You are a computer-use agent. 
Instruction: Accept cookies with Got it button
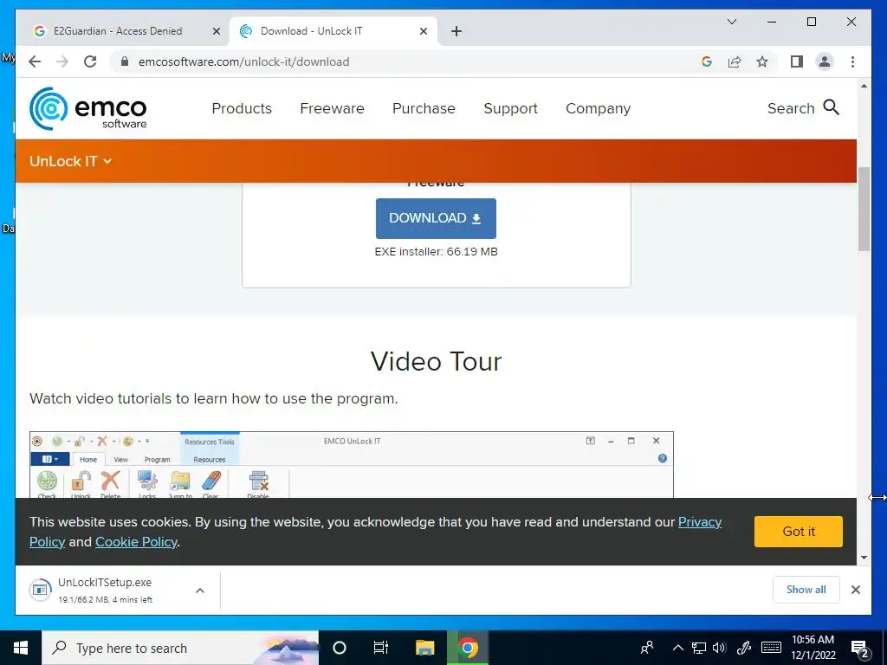pyautogui.click(x=798, y=532)
